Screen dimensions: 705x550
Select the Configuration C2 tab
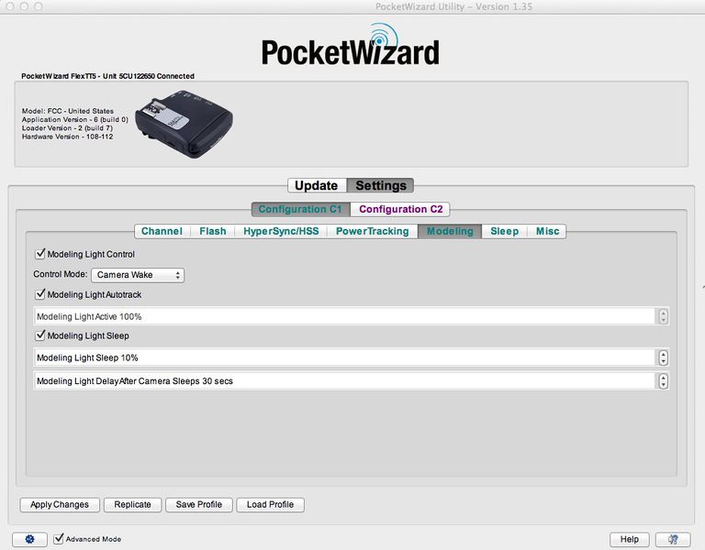click(x=400, y=209)
